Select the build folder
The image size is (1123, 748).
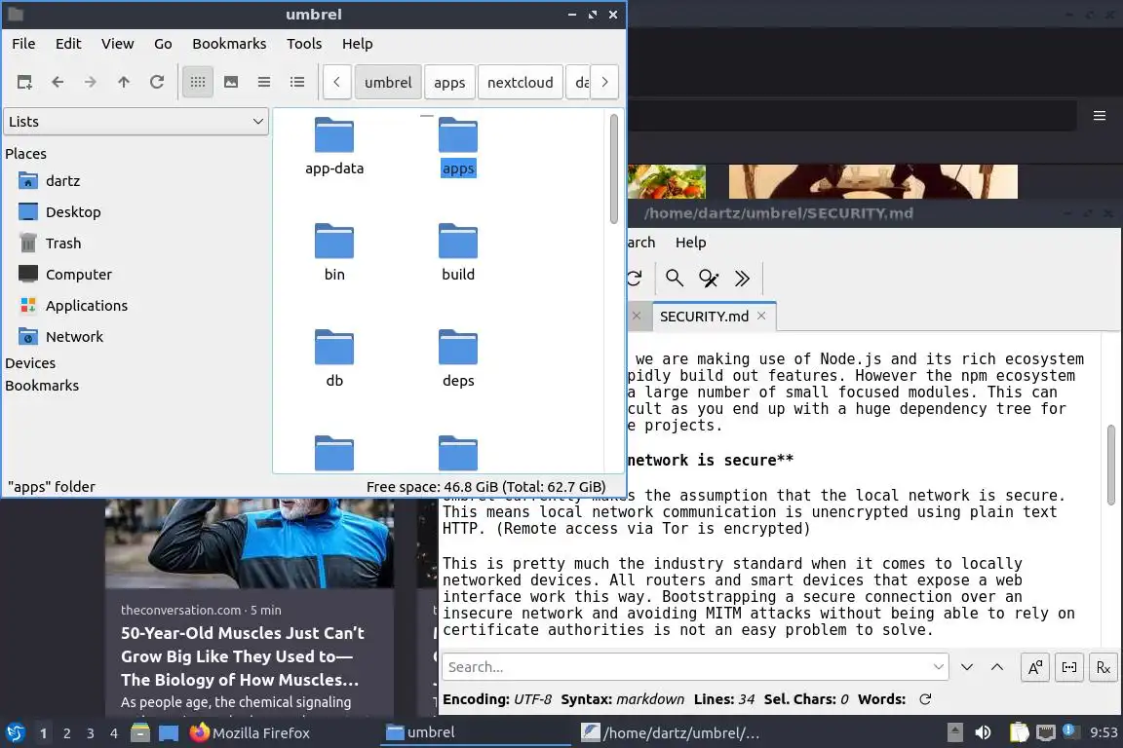[x=457, y=252]
